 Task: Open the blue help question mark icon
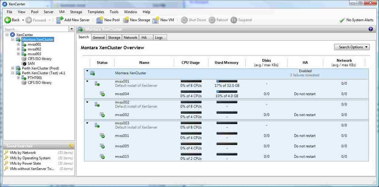tap(370, 29)
